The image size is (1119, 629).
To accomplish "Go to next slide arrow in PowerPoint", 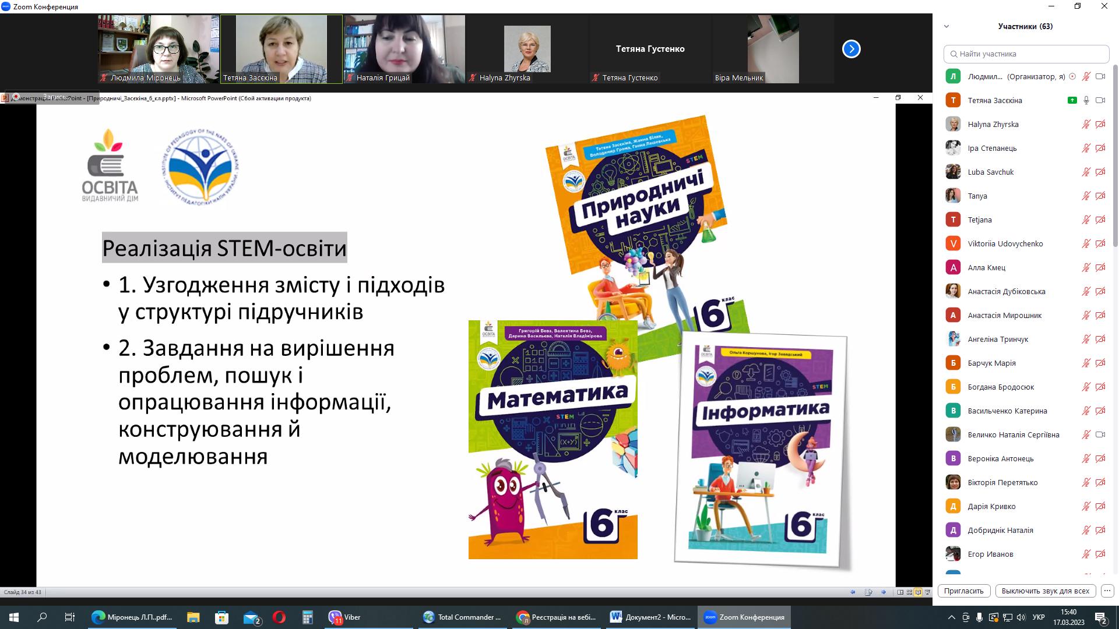I will coord(884,592).
